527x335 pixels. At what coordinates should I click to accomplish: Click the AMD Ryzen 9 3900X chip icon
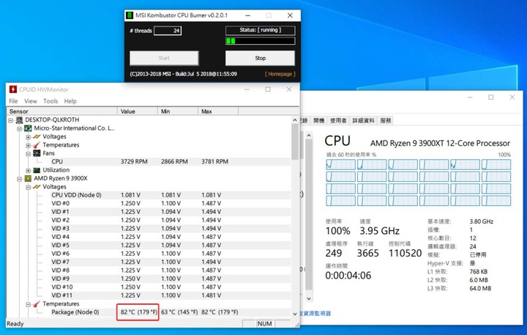[28, 178]
